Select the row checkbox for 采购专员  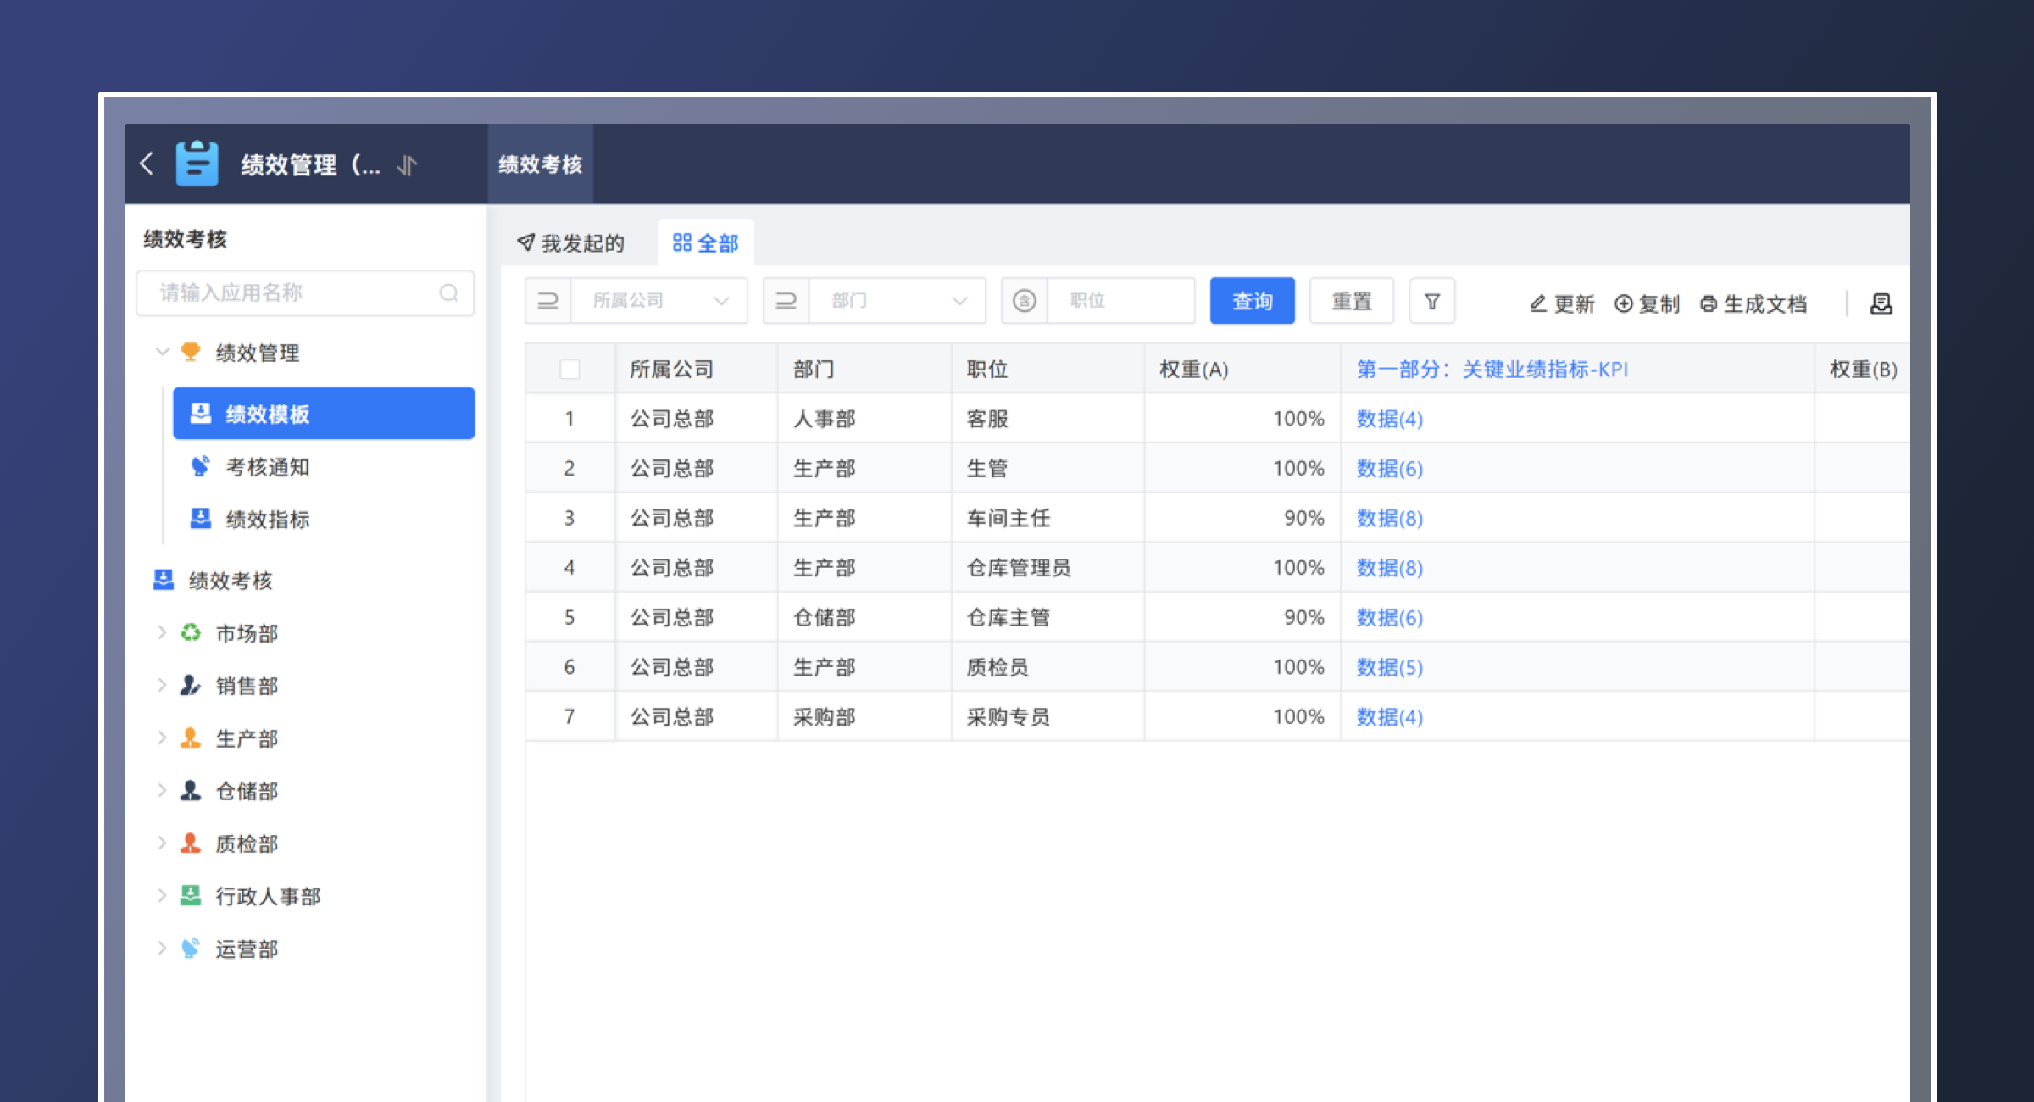(x=569, y=716)
